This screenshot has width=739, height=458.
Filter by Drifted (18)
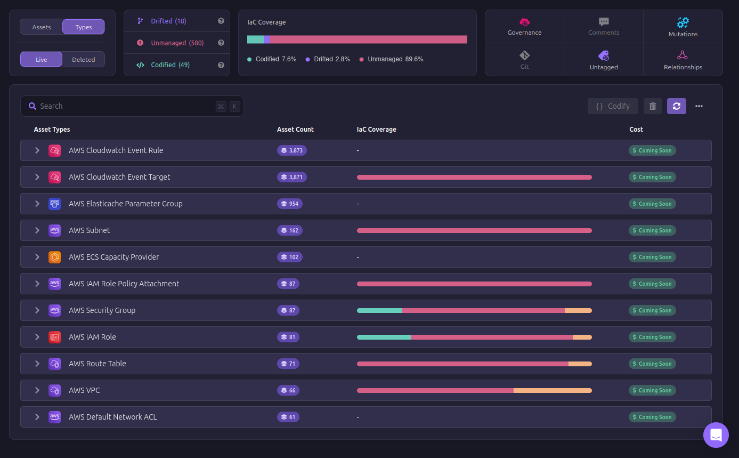tap(168, 21)
